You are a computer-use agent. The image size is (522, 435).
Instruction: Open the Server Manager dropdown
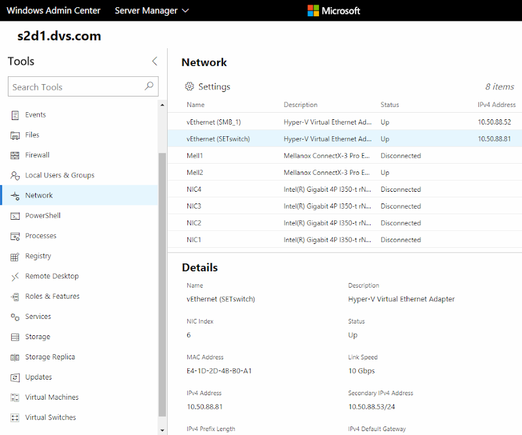(x=152, y=10)
